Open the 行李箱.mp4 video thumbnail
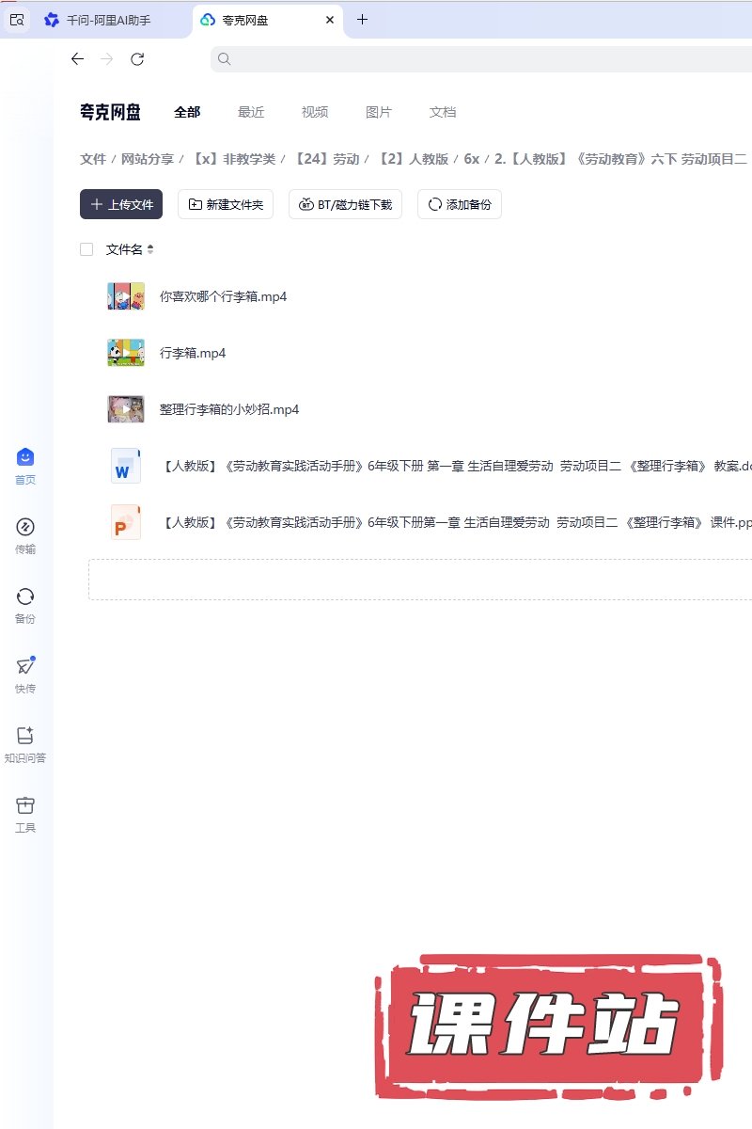Viewport: 752px width, 1129px height. (x=126, y=353)
